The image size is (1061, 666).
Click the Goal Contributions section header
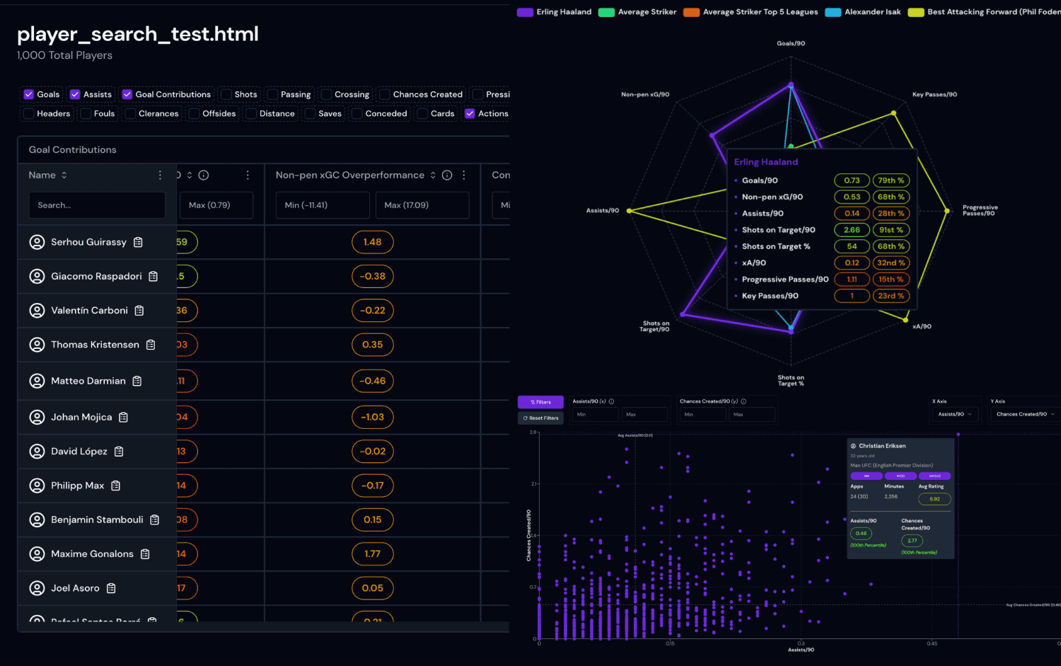72,150
